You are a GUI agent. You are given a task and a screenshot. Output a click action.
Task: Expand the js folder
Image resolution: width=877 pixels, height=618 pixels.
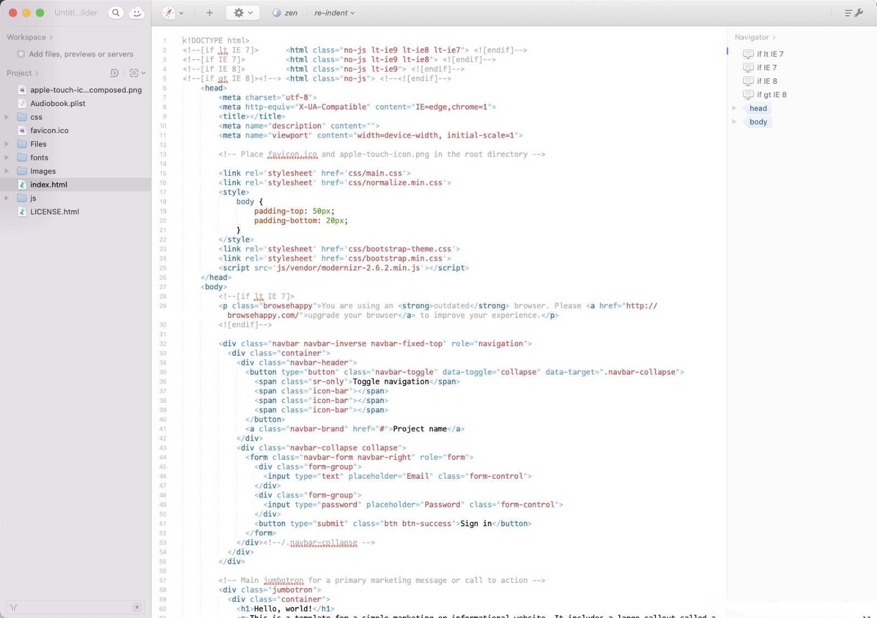point(7,198)
